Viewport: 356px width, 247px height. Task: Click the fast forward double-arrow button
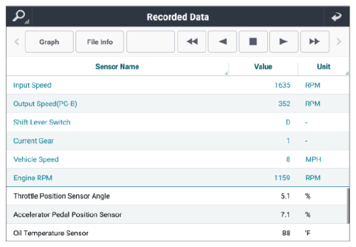[x=315, y=41]
